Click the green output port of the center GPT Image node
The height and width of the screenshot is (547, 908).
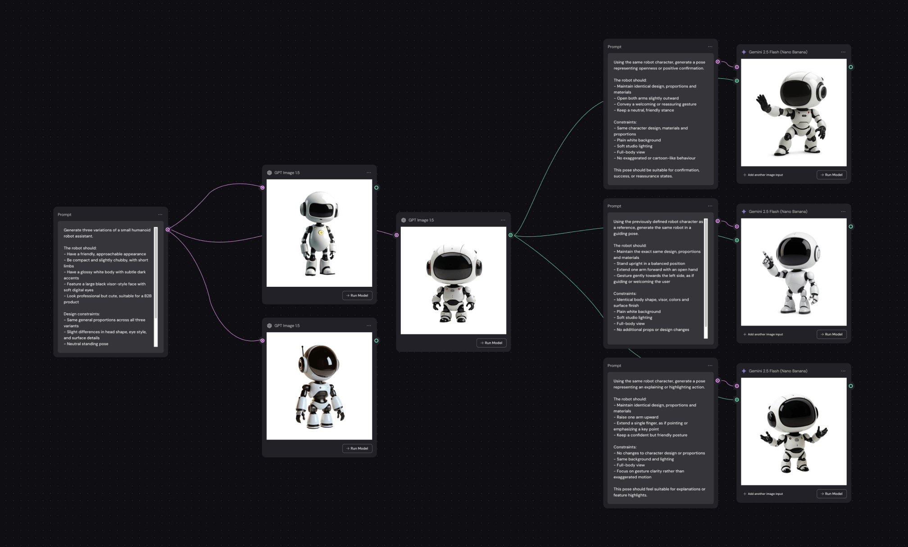[511, 235]
